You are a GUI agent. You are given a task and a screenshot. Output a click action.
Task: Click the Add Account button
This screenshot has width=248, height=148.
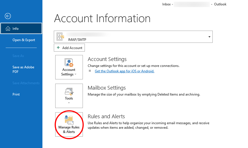[69, 48]
